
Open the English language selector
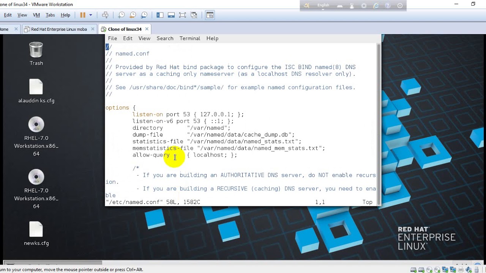pos(323,5)
